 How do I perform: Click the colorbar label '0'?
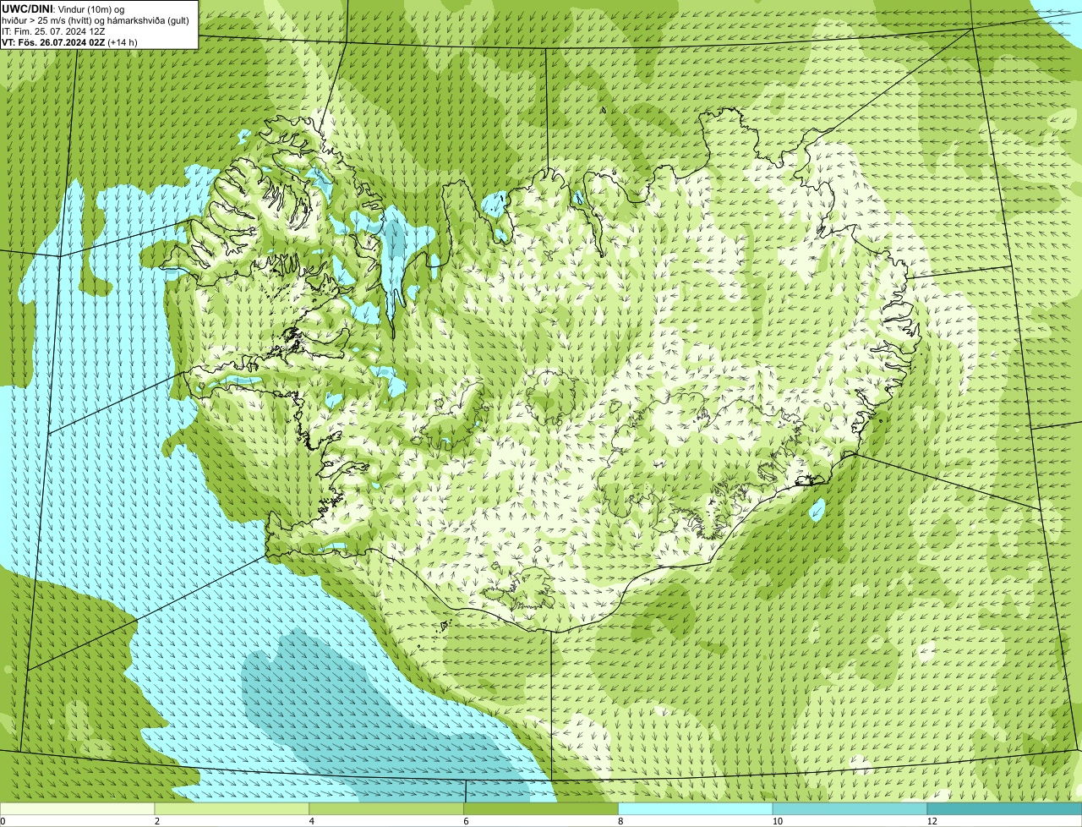3,821
